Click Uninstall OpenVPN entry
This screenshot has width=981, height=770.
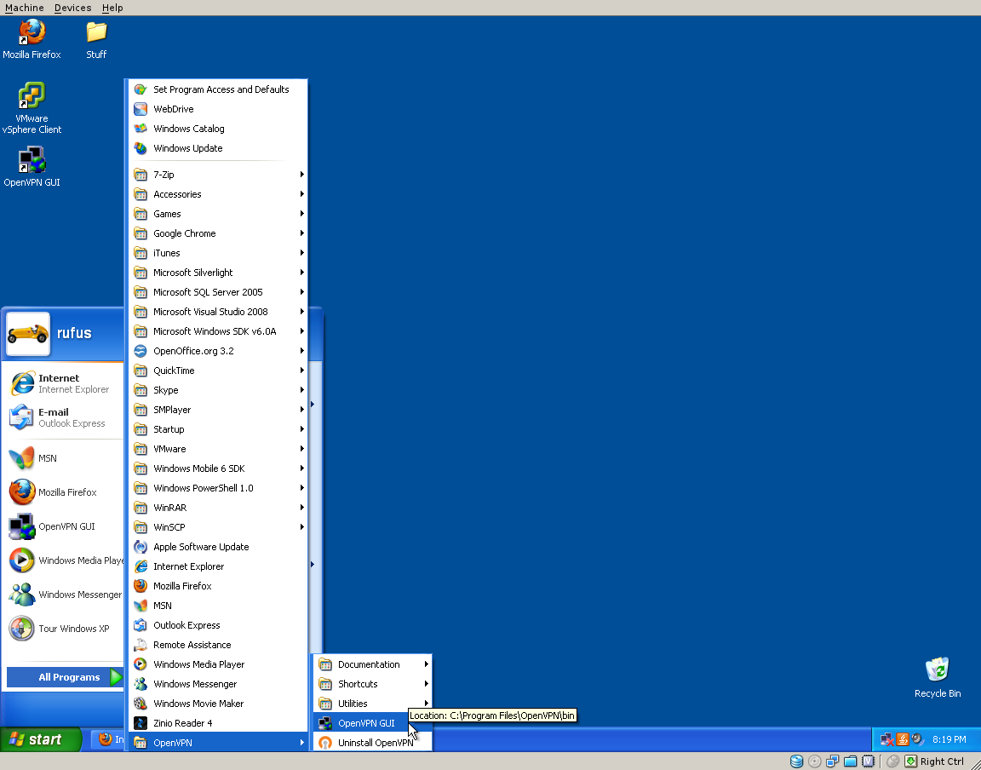[x=372, y=743]
